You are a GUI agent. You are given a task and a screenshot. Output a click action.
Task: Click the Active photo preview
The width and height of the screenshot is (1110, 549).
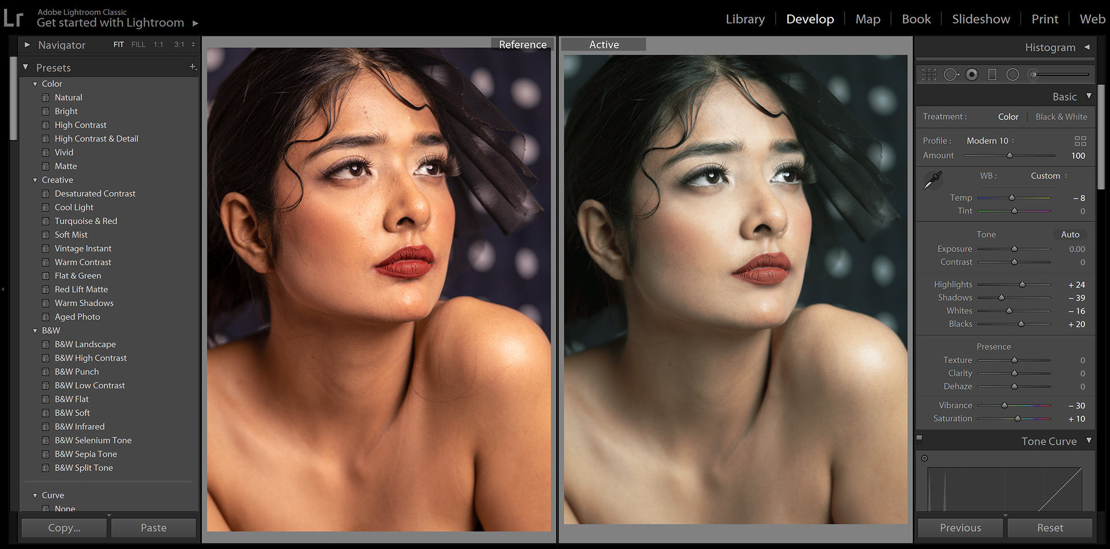(x=735, y=290)
